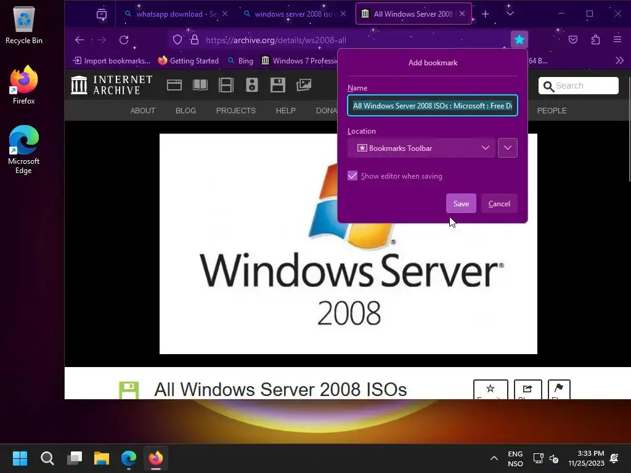This screenshot has height=473, width=631.
Task: Open a new tab with plus button
Action: [x=486, y=14]
